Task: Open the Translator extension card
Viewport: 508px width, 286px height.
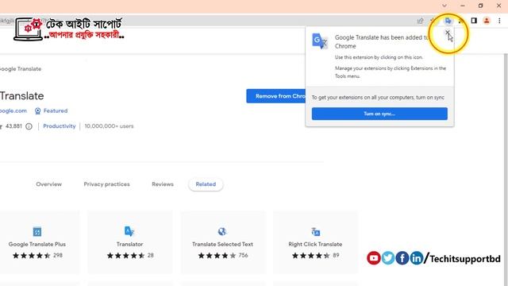Action: click(x=130, y=242)
